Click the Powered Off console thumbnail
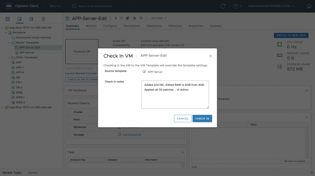Image resolution: width=315 pixels, height=176 pixels. point(82,52)
